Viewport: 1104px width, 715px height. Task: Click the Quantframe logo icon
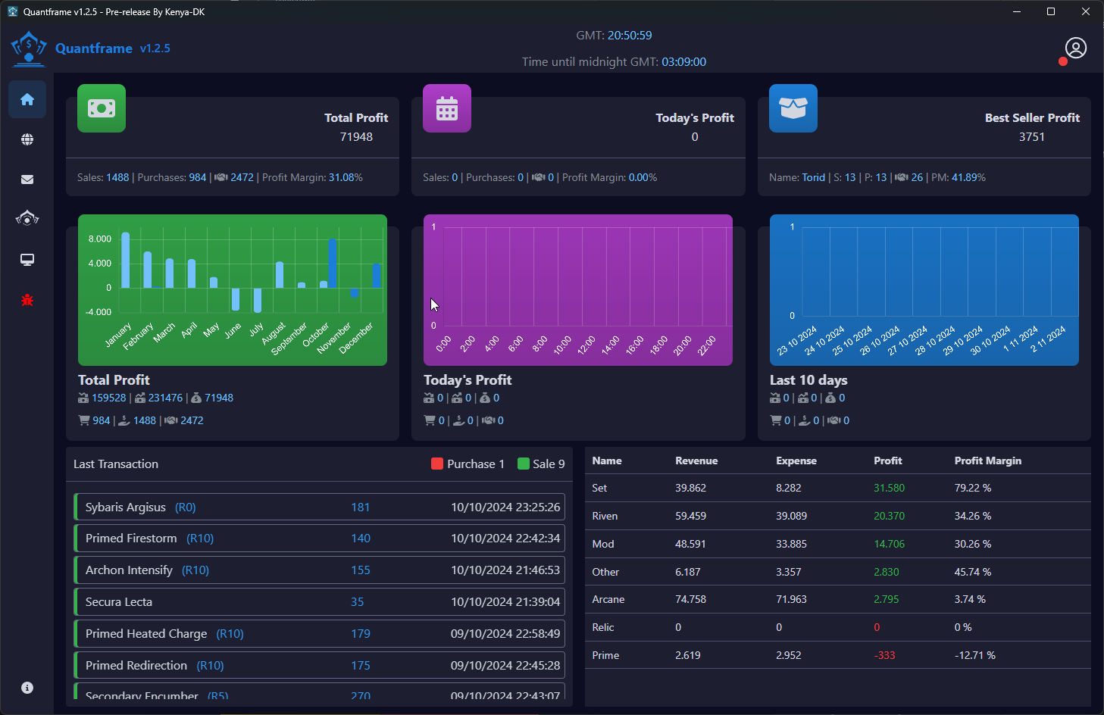tap(29, 48)
